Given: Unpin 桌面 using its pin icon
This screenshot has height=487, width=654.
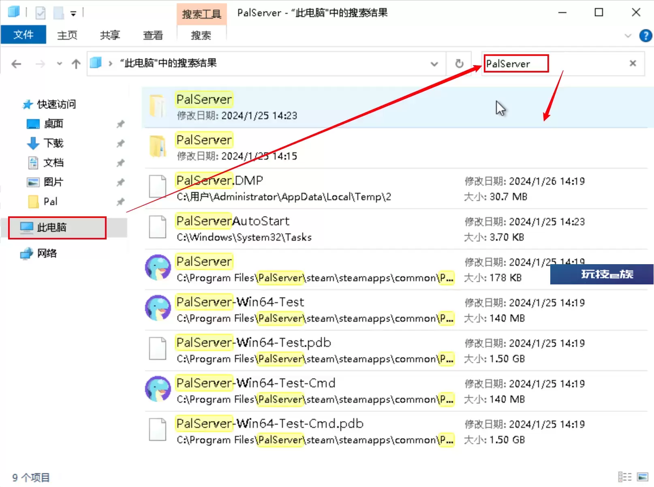Looking at the screenshot, I should point(120,124).
